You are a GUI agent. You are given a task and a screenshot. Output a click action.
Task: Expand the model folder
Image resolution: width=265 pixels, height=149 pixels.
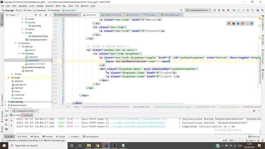(22, 19)
